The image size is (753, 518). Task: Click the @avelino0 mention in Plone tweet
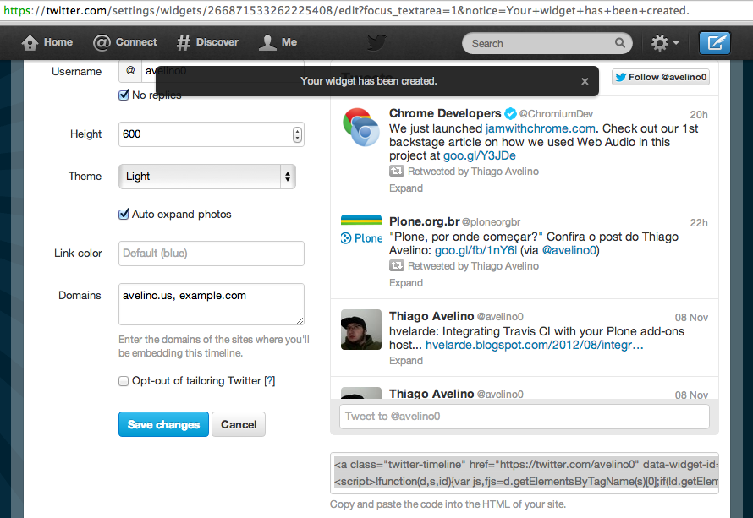coord(569,250)
